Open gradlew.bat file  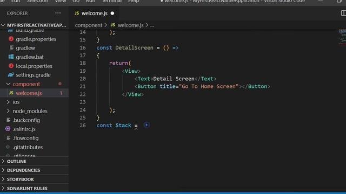pyautogui.click(x=30, y=57)
